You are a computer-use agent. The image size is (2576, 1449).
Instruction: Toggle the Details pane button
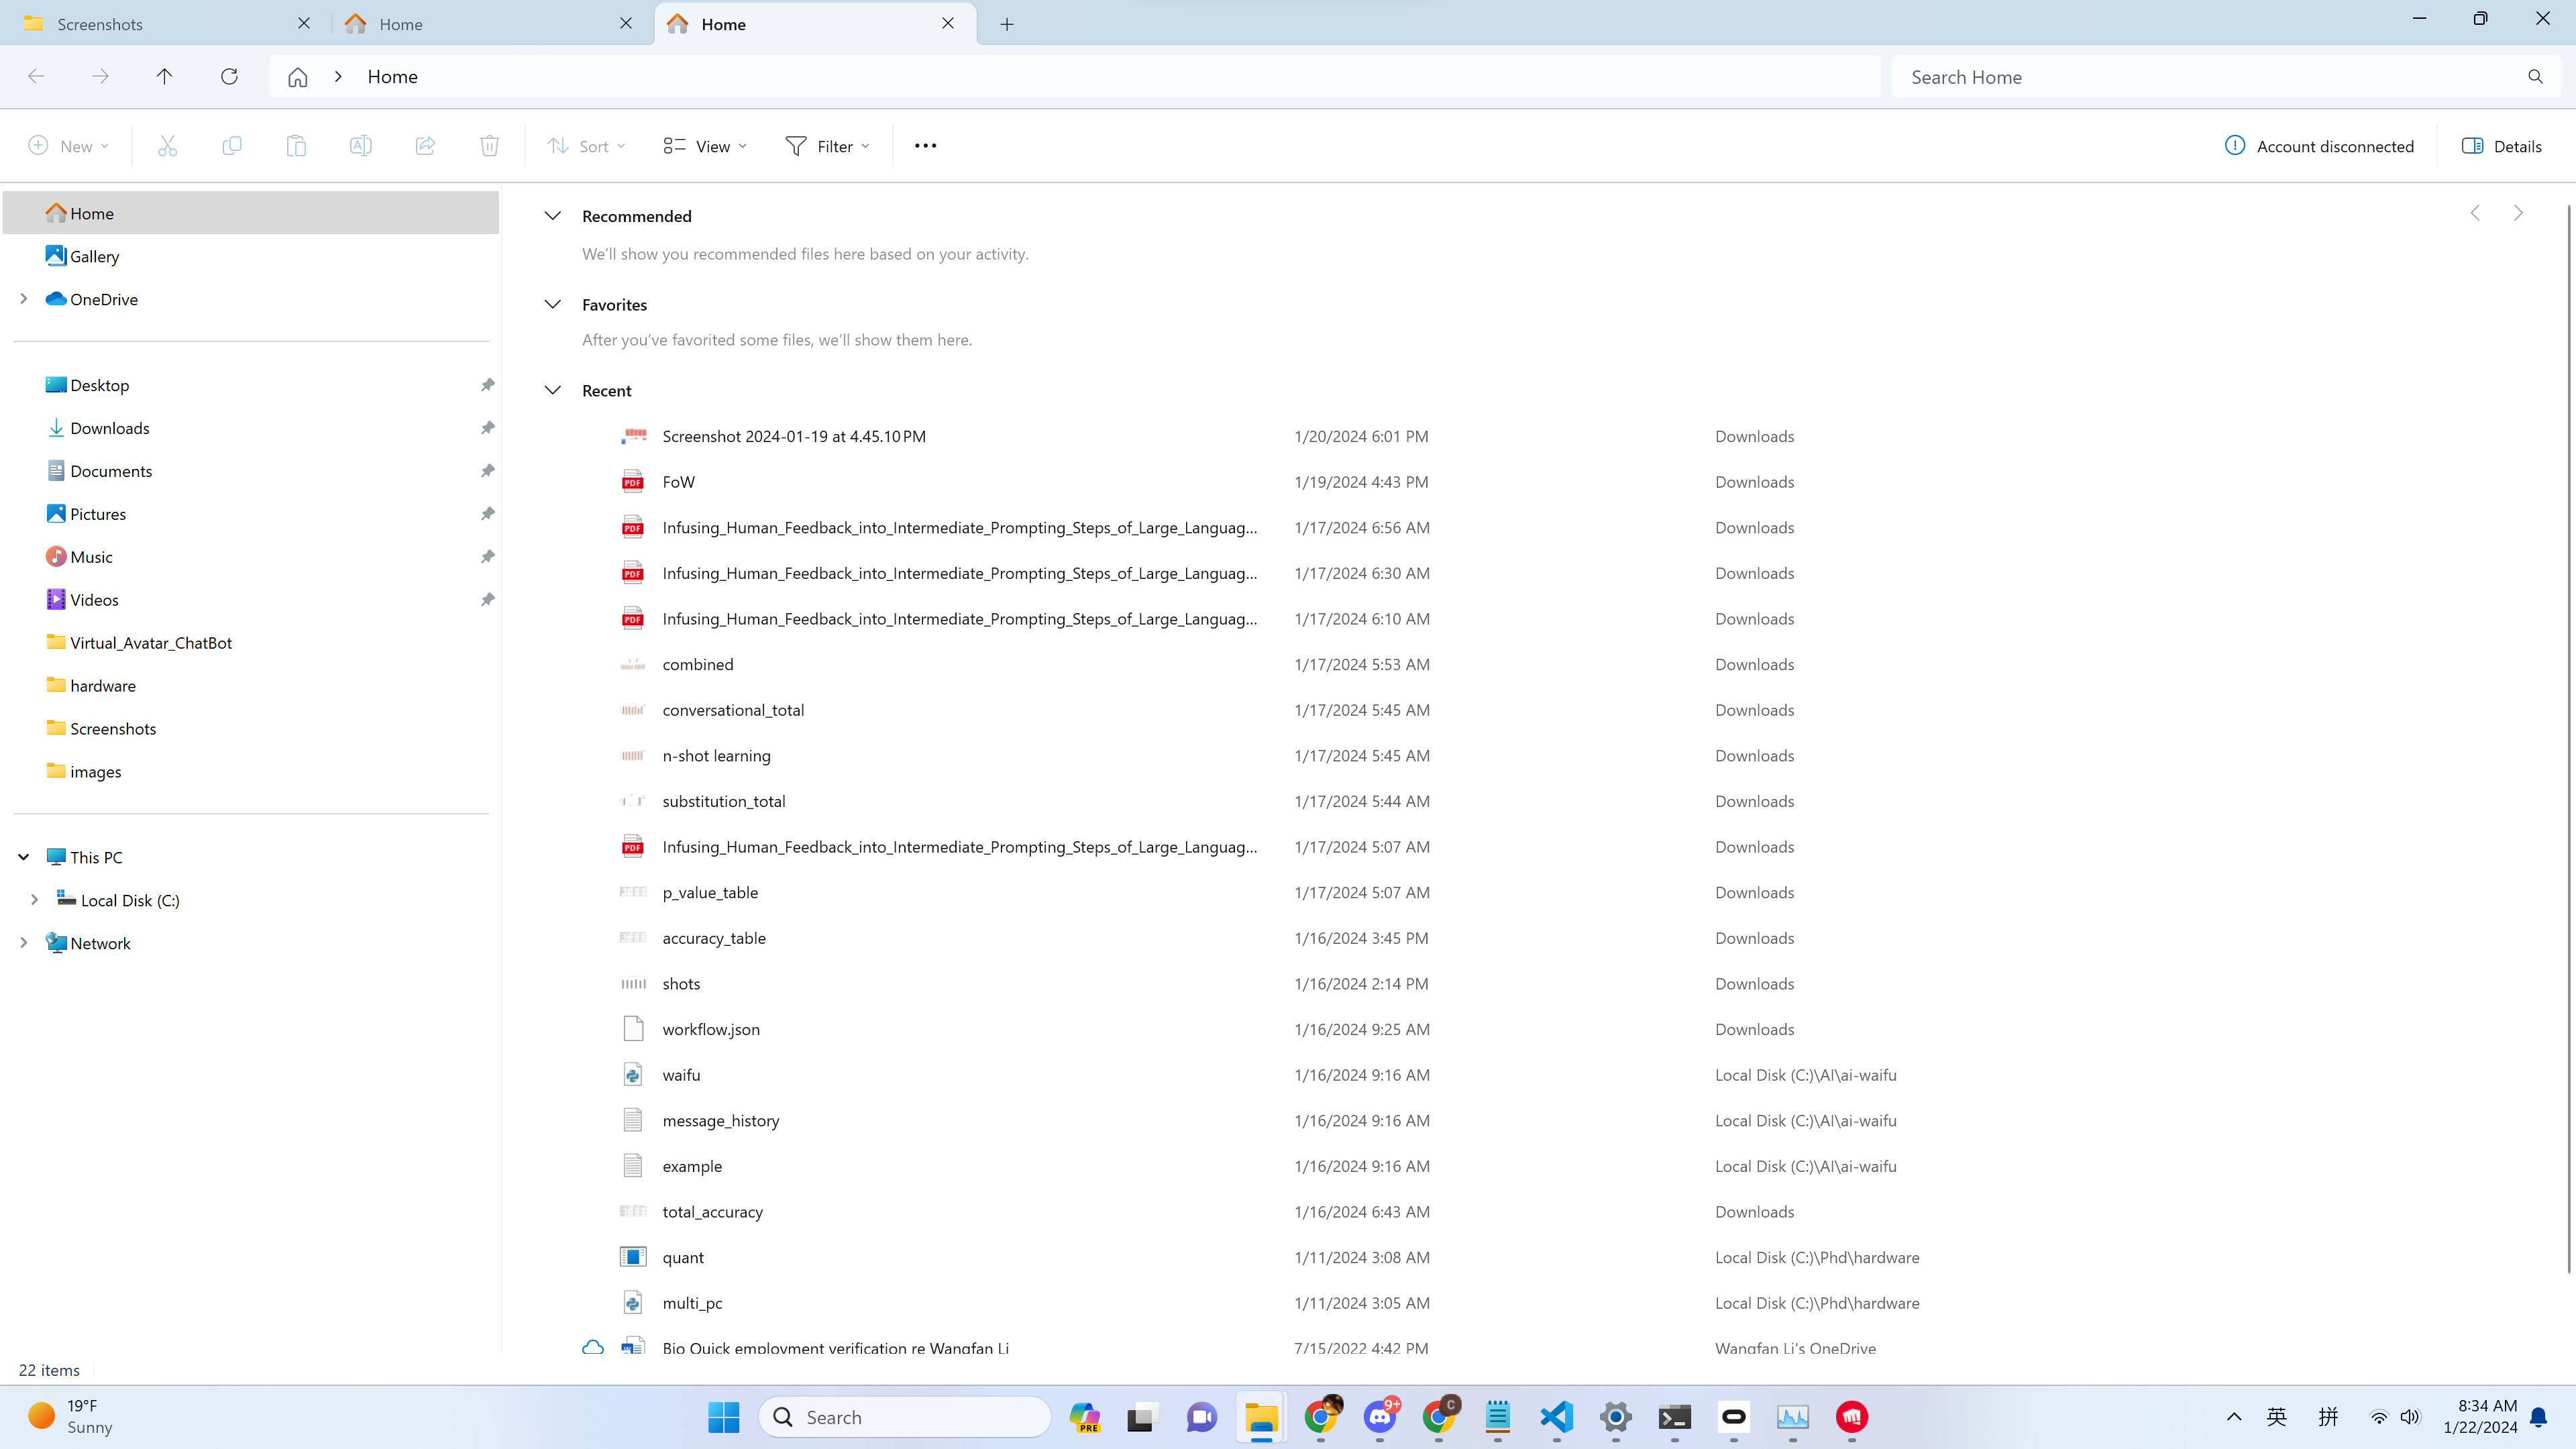pyautogui.click(x=2501, y=146)
